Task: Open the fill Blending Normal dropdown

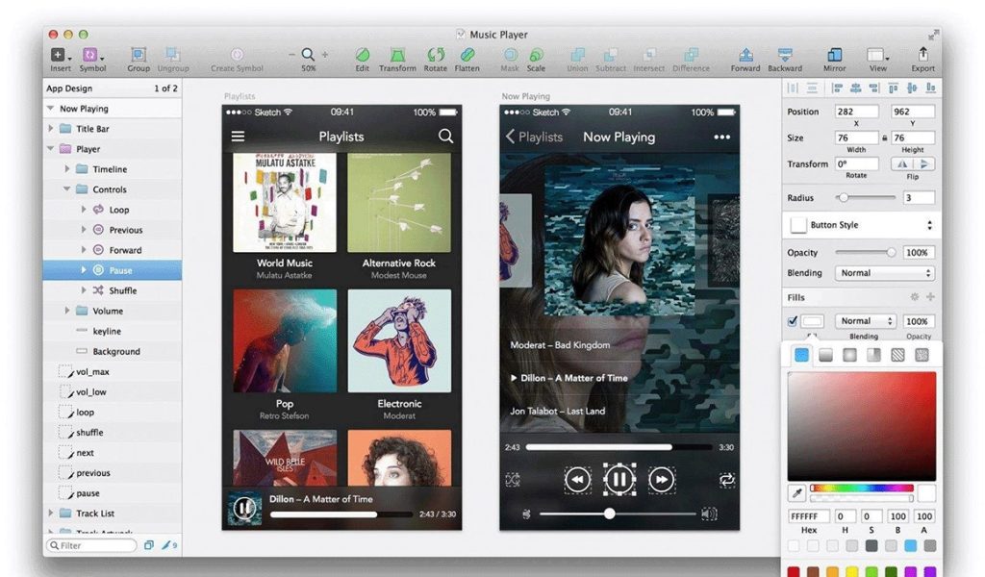Action: coord(865,321)
